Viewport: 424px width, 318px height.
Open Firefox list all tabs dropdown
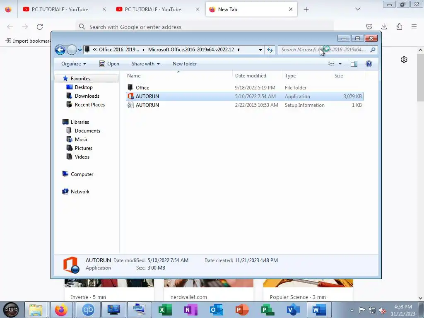click(357, 10)
